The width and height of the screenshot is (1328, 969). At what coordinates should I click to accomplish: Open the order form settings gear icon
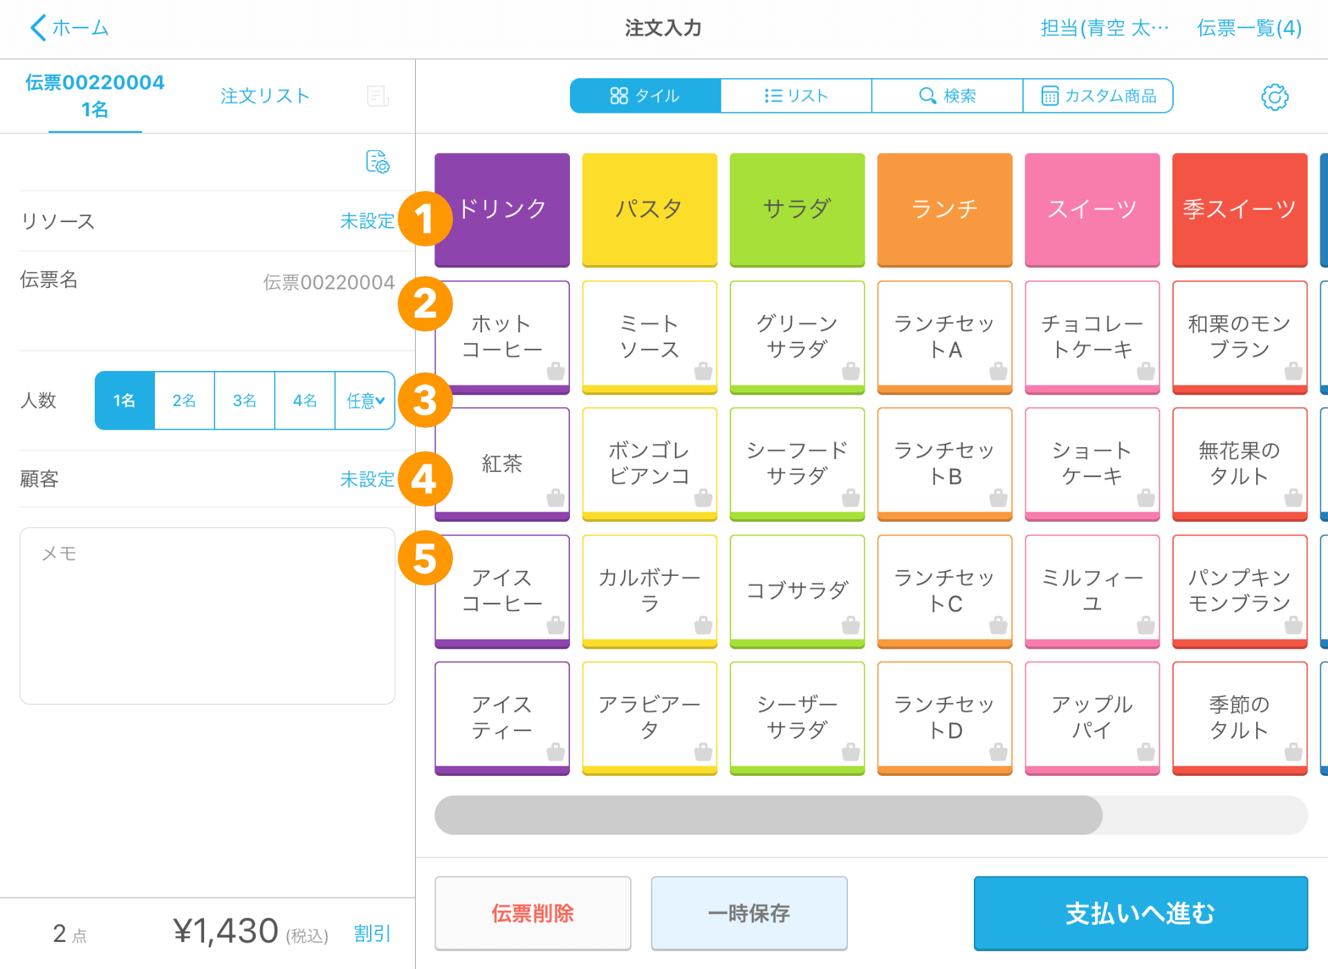[x=1274, y=97]
